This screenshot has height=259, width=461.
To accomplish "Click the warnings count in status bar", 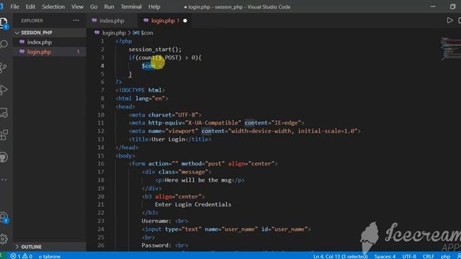I will point(27,256).
